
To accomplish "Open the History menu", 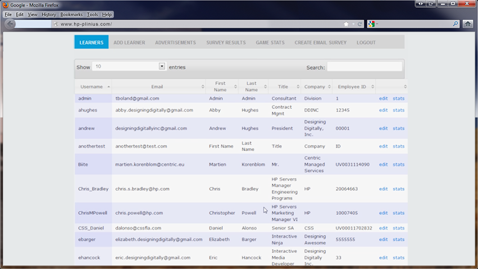I will click(49, 14).
